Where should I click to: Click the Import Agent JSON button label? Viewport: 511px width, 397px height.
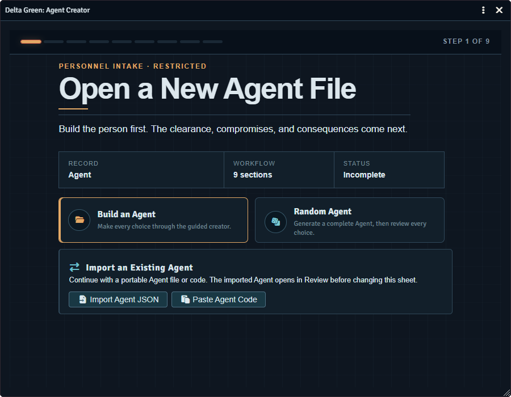pos(124,299)
